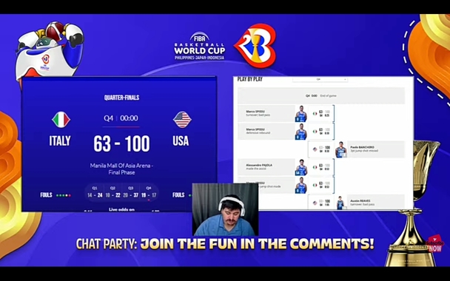Select the Q1 14 - 24 quarter score
Image resolution: width=450 pixels, height=281 pixels.
point(95,192)
